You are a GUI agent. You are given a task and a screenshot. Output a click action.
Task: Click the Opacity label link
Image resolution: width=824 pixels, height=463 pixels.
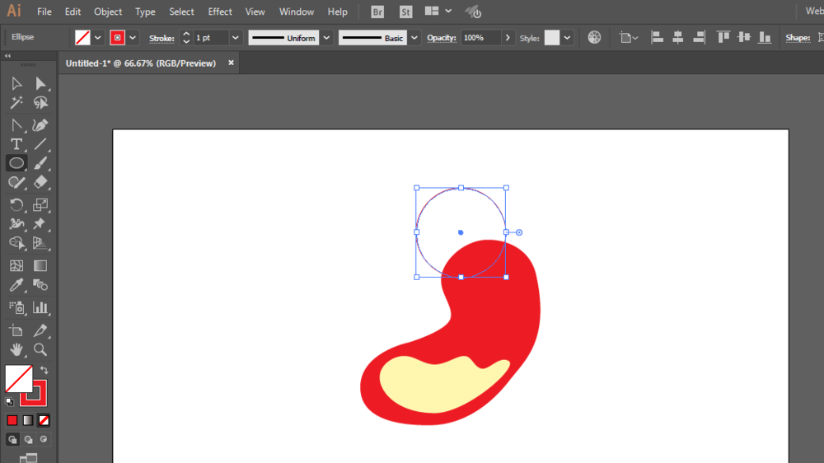click(x=441, y=38)
